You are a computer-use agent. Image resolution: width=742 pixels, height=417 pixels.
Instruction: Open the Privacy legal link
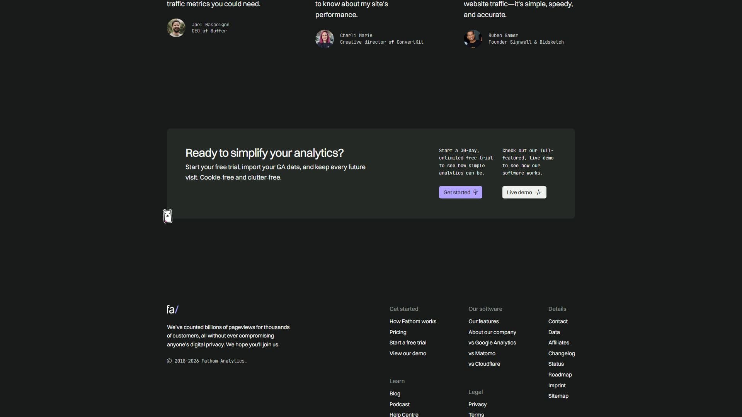(x=477, y=404)
